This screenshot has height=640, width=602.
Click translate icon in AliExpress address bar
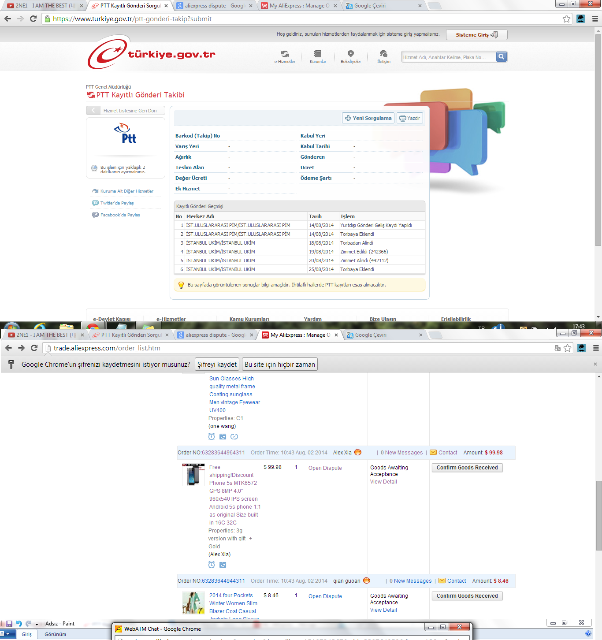557,348
